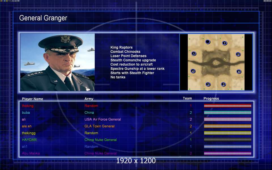Select player name buba
The width and height of the screenshot is (272, 170).
(26, 112)
